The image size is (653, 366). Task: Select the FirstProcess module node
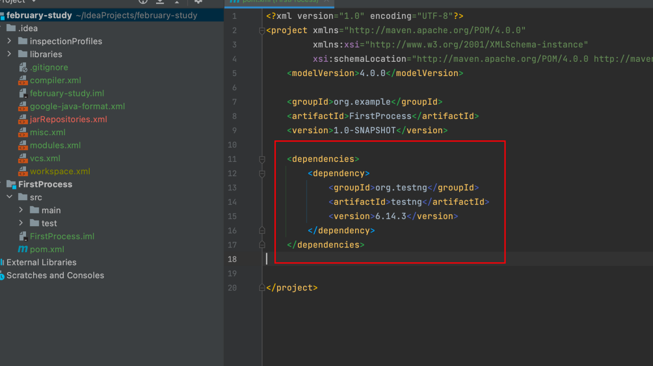point(45,184)
